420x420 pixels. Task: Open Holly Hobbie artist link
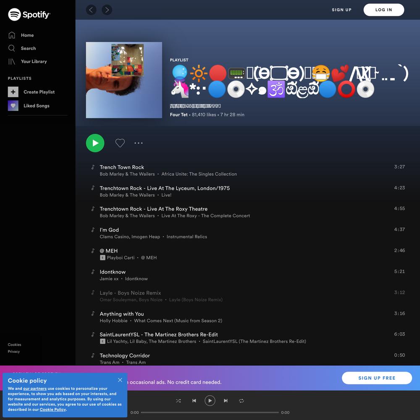[x=113, y=320]
